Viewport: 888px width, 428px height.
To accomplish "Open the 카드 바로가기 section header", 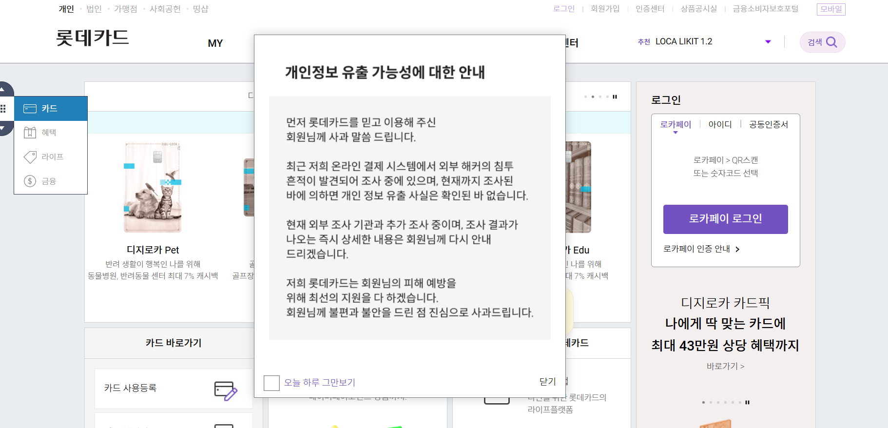I will (x=174, y=343).
